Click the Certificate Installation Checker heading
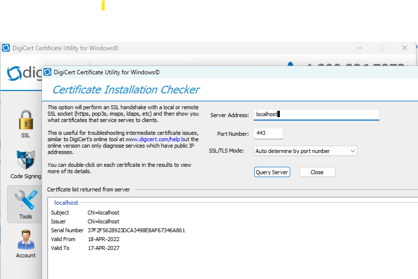Screen dimensions: 418x279 (x=126, y=90)
